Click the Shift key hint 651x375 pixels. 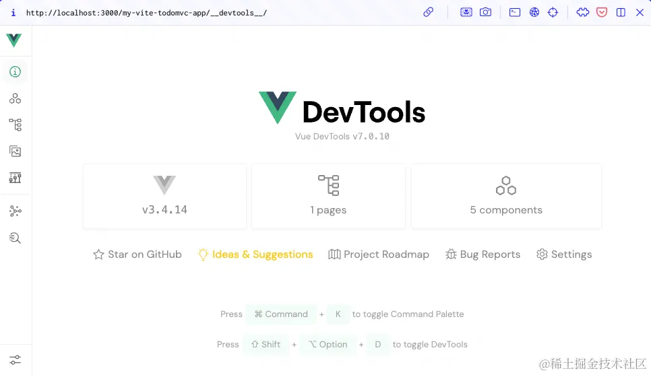pyautogui.click(x=266, y=344)
